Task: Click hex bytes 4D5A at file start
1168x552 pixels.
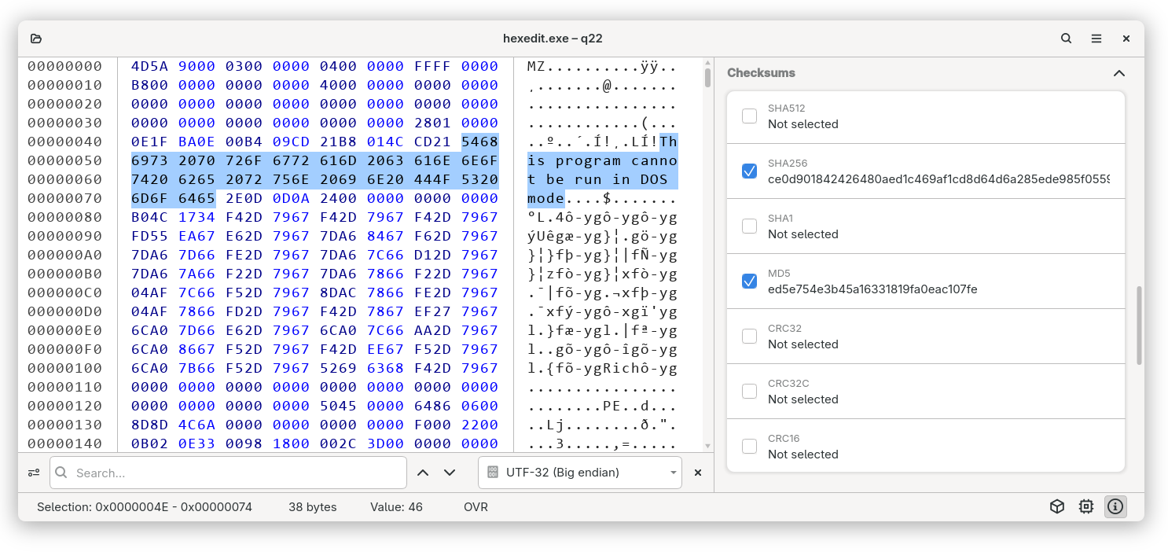Action: (149, 66)
